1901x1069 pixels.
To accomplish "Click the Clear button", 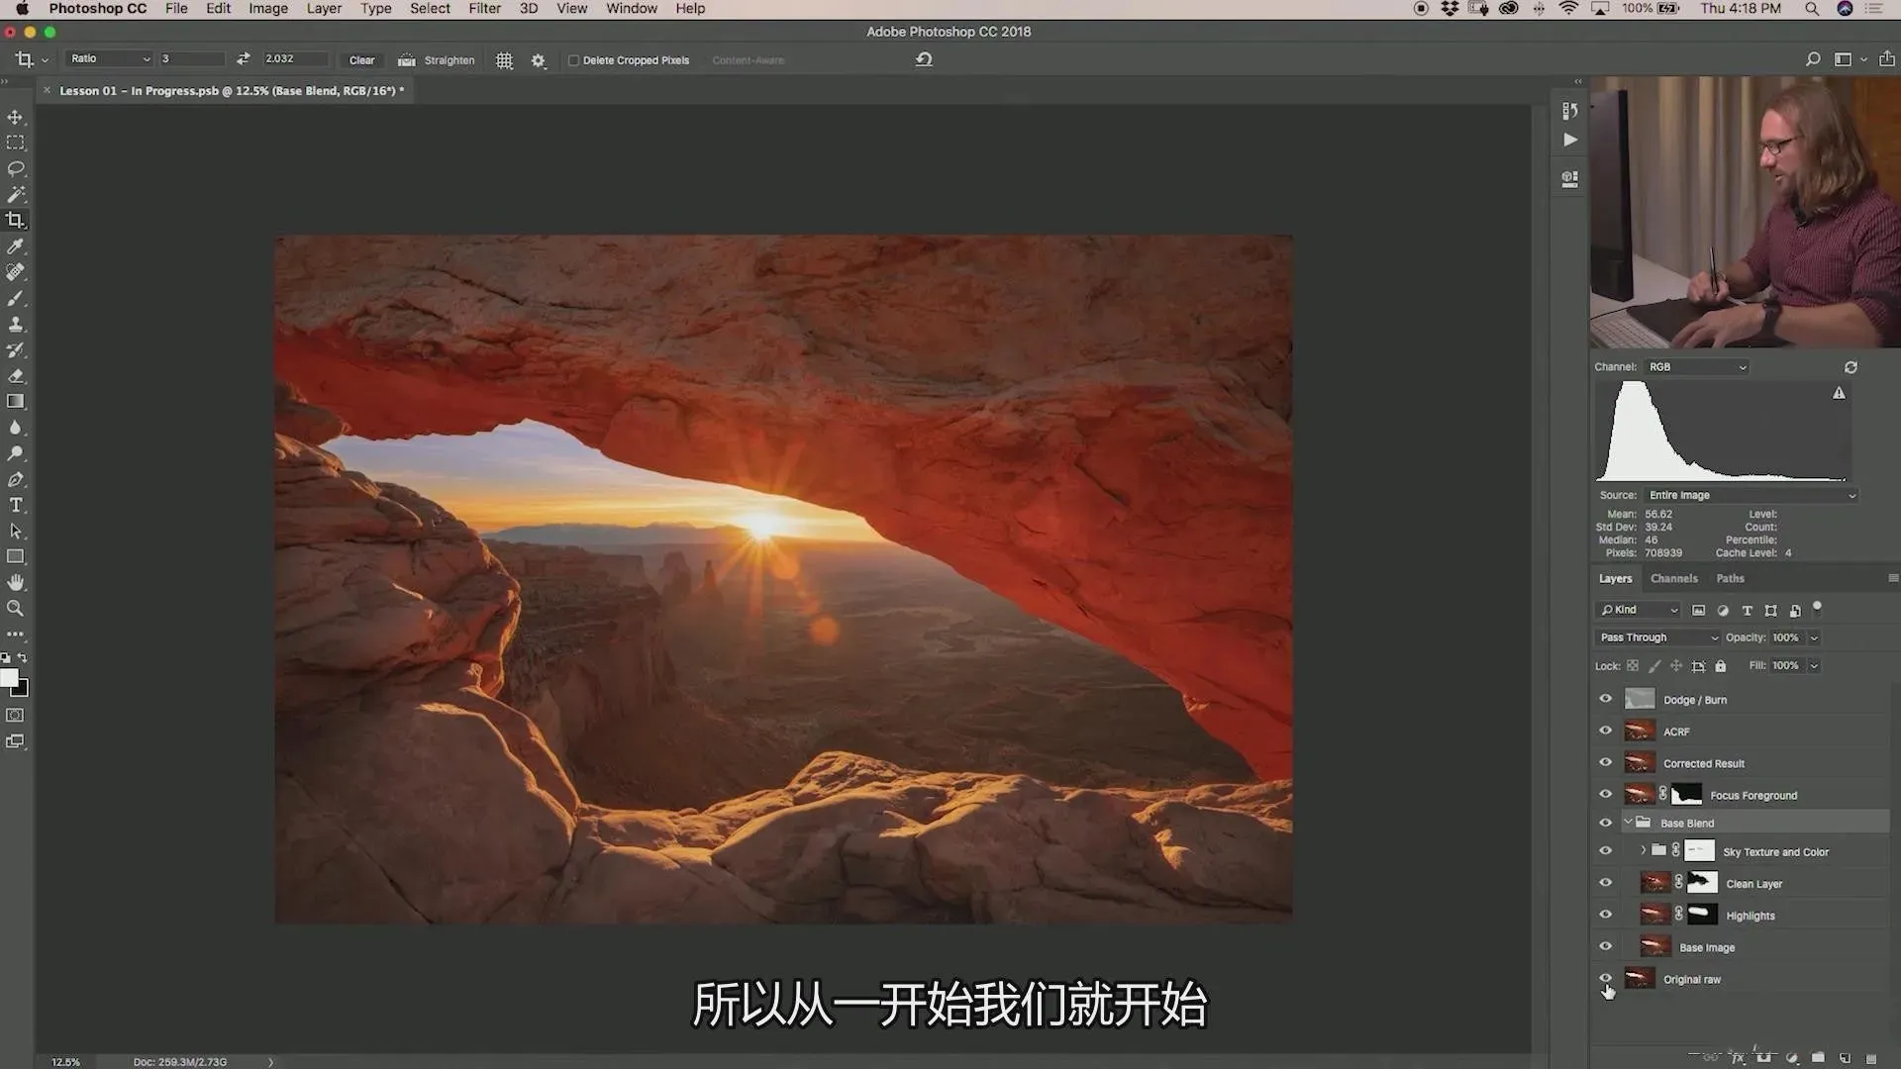I will [x=361, y=60].
